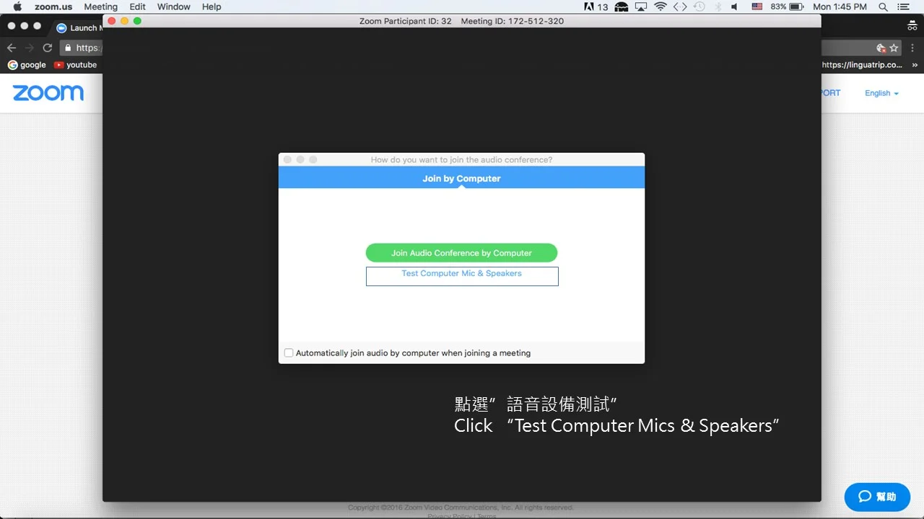Click the Time Machine menu bar icon
Viewport: 924px width, 519px height.
coord(699,6)
